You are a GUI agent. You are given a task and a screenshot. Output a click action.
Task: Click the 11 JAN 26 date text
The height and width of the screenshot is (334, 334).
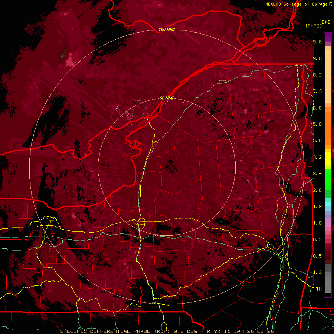239,331
